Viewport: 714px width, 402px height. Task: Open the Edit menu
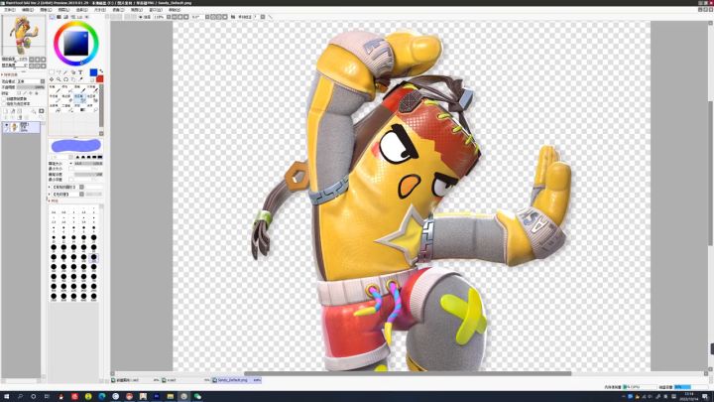[28, 10]
